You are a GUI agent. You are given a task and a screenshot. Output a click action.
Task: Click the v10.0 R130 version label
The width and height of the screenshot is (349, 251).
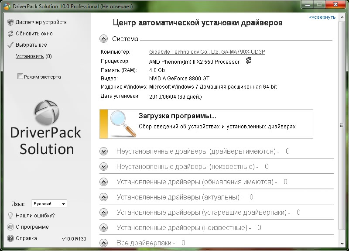tap(74, 239)
